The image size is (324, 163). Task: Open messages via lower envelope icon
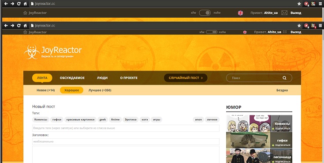coord(285,32)
